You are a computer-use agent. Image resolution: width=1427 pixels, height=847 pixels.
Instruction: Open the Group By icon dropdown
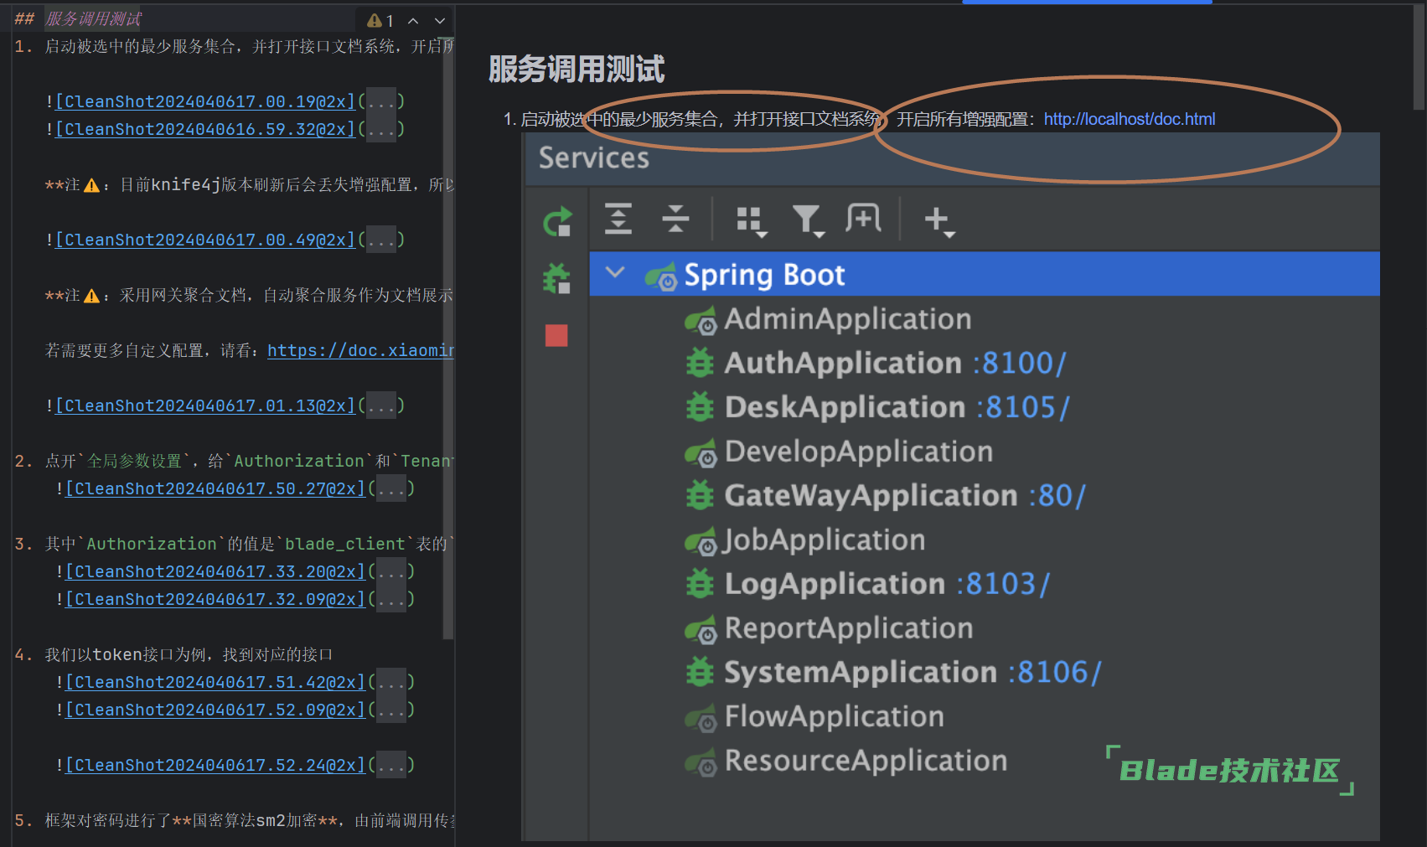(x=751, y=221)
